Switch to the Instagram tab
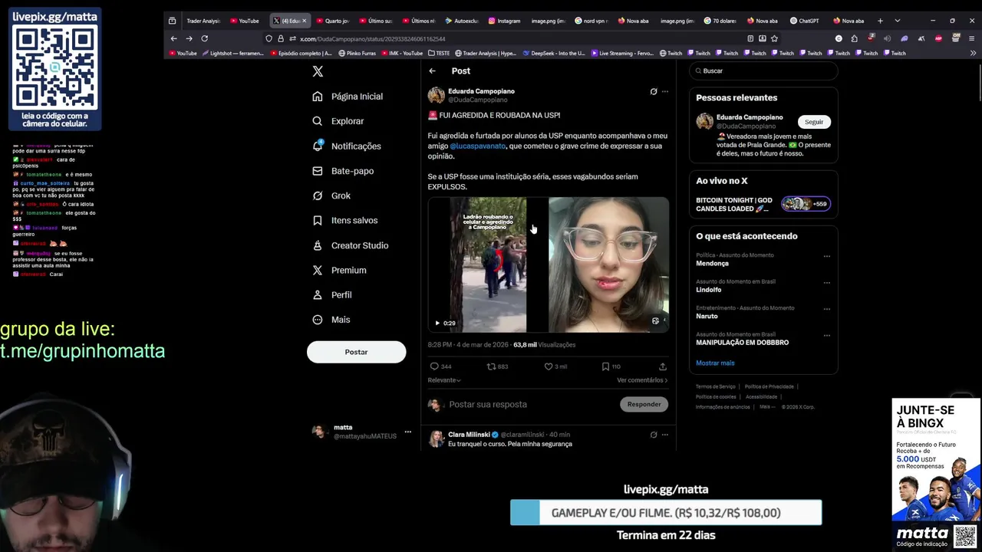This screenshot has height=552, width=982. point(504,21)
